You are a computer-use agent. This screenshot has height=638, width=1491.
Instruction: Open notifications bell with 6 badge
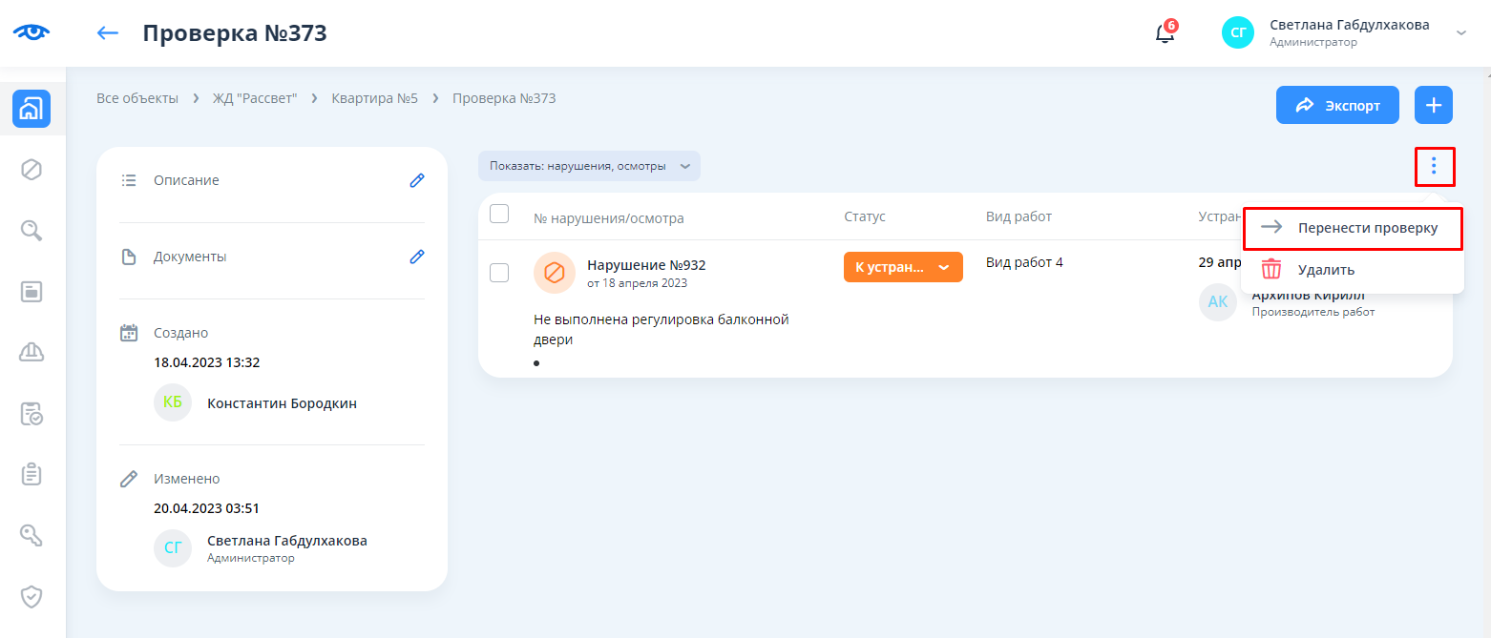[x=1165, y=33]
